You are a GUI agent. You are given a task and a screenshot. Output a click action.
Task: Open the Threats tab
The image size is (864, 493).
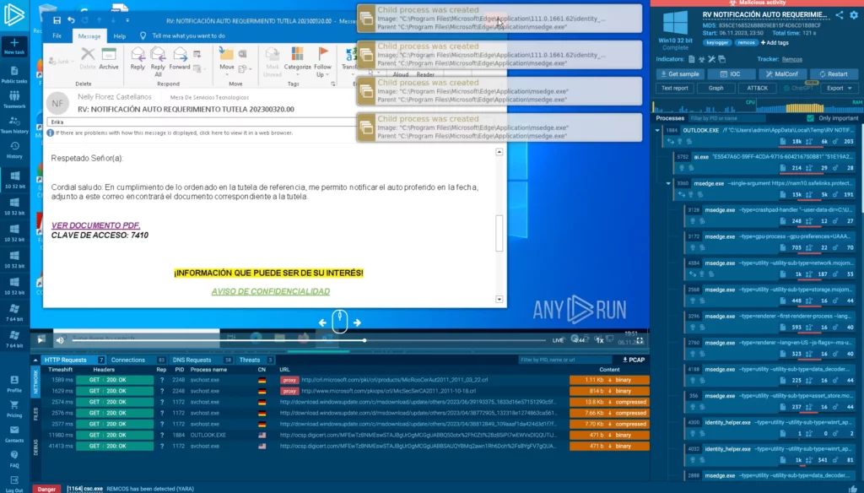pyautogui.click(x=250, y=360)
